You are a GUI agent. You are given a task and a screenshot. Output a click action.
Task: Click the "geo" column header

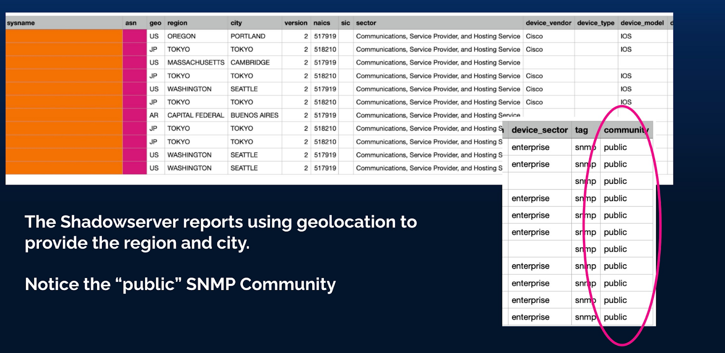[x=155, y=23]
